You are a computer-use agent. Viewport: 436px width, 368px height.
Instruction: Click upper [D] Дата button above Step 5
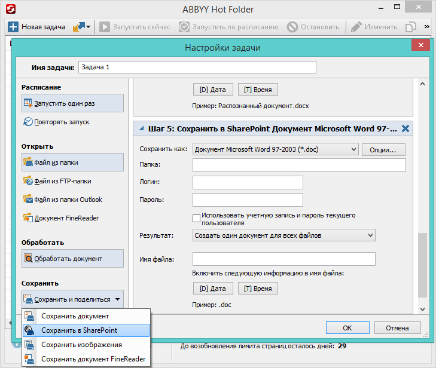[x=213, y=90]
